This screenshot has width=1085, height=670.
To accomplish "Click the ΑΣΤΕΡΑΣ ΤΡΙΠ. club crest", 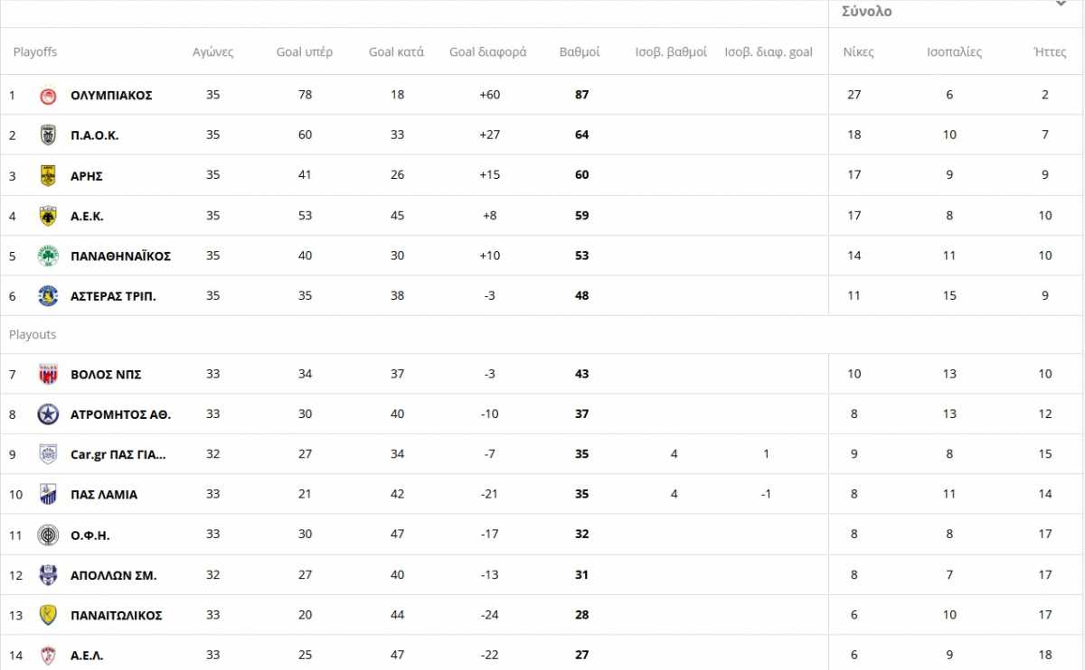I will 48,296.
